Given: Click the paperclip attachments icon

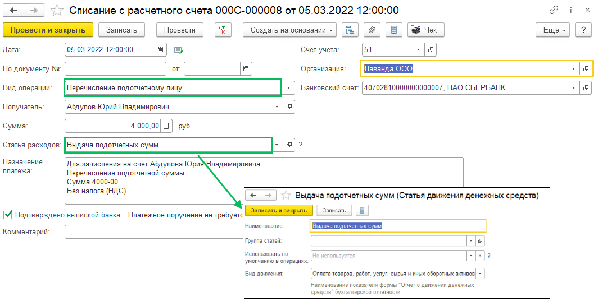Looking at the screenshot, I should pyautogui.click(x=372, y=30).
